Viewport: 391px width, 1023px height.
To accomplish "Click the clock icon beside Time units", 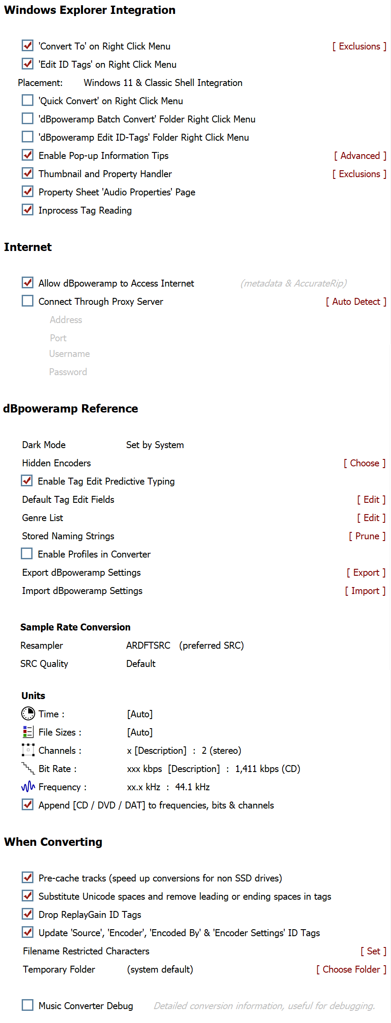I will 28,713.
